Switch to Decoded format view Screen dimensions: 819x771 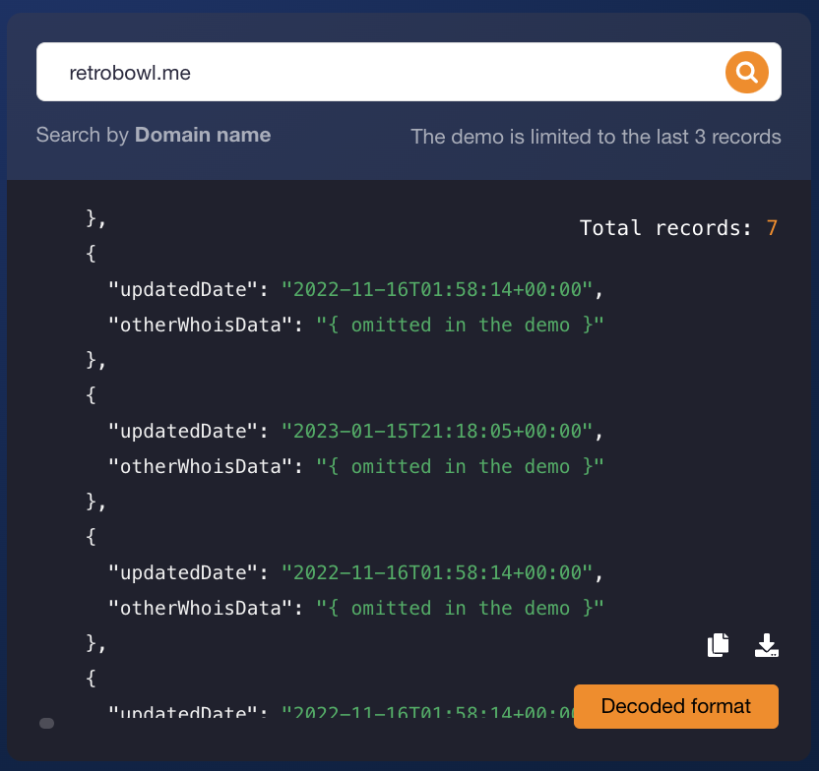(676, 706)
